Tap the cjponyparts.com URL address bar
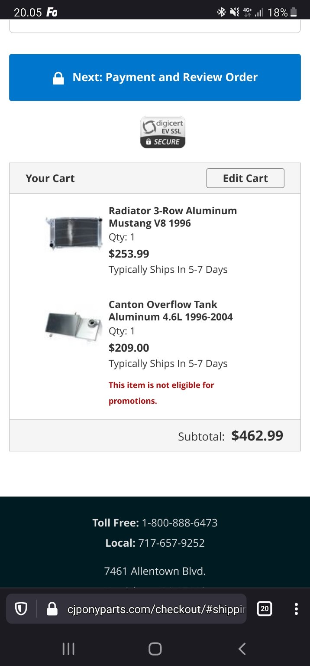This screenshot has height=666, width=310. click(156, 609)
